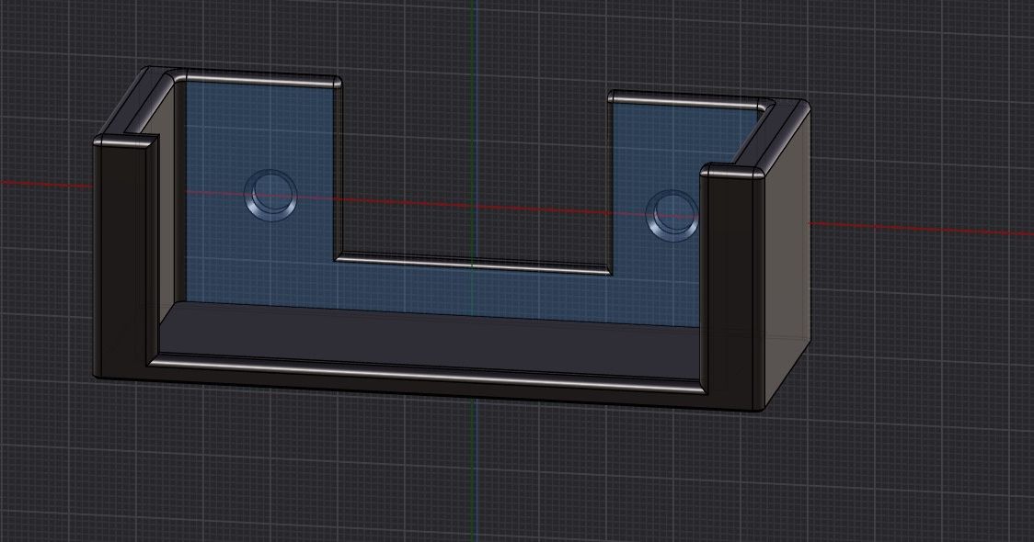Viewport: 1034px width, 542px height.
Task: Click the red X axis line right of model
Action: 924,229
